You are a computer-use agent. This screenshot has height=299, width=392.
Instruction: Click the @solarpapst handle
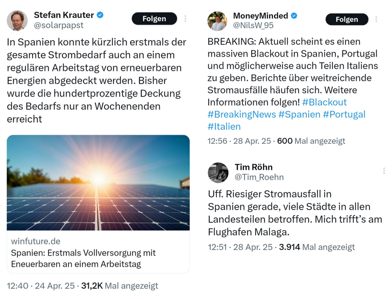point(59,25)
